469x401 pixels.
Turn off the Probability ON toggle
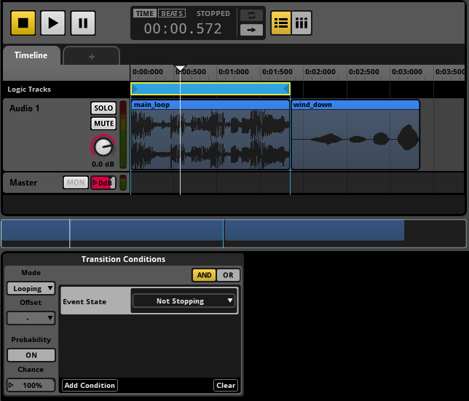click(x=31, y=355)
